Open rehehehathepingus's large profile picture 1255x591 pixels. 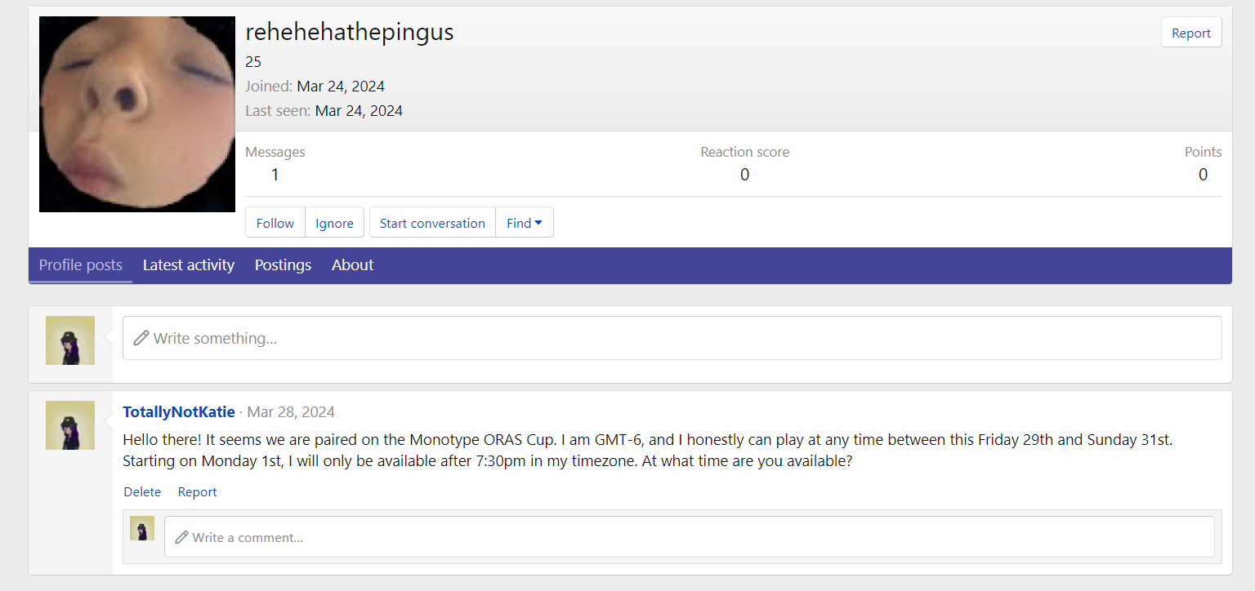coord(137,114)
